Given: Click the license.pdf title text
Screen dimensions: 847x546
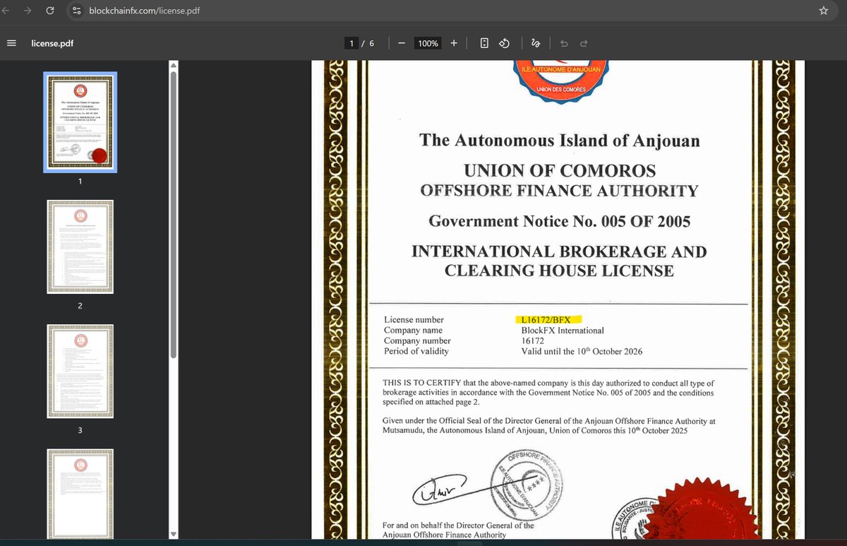Looking at the screenshot, I should 52,43.
